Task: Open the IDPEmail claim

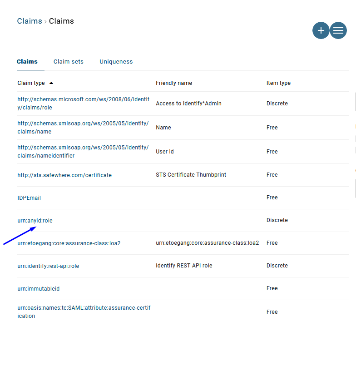Action: click(29, 198)
